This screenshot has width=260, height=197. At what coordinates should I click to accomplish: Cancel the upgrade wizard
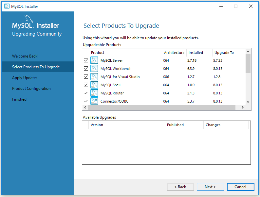click(x=240, y=187)
